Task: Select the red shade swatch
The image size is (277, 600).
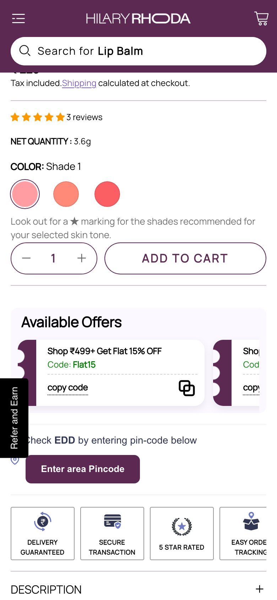Action: 107,194
